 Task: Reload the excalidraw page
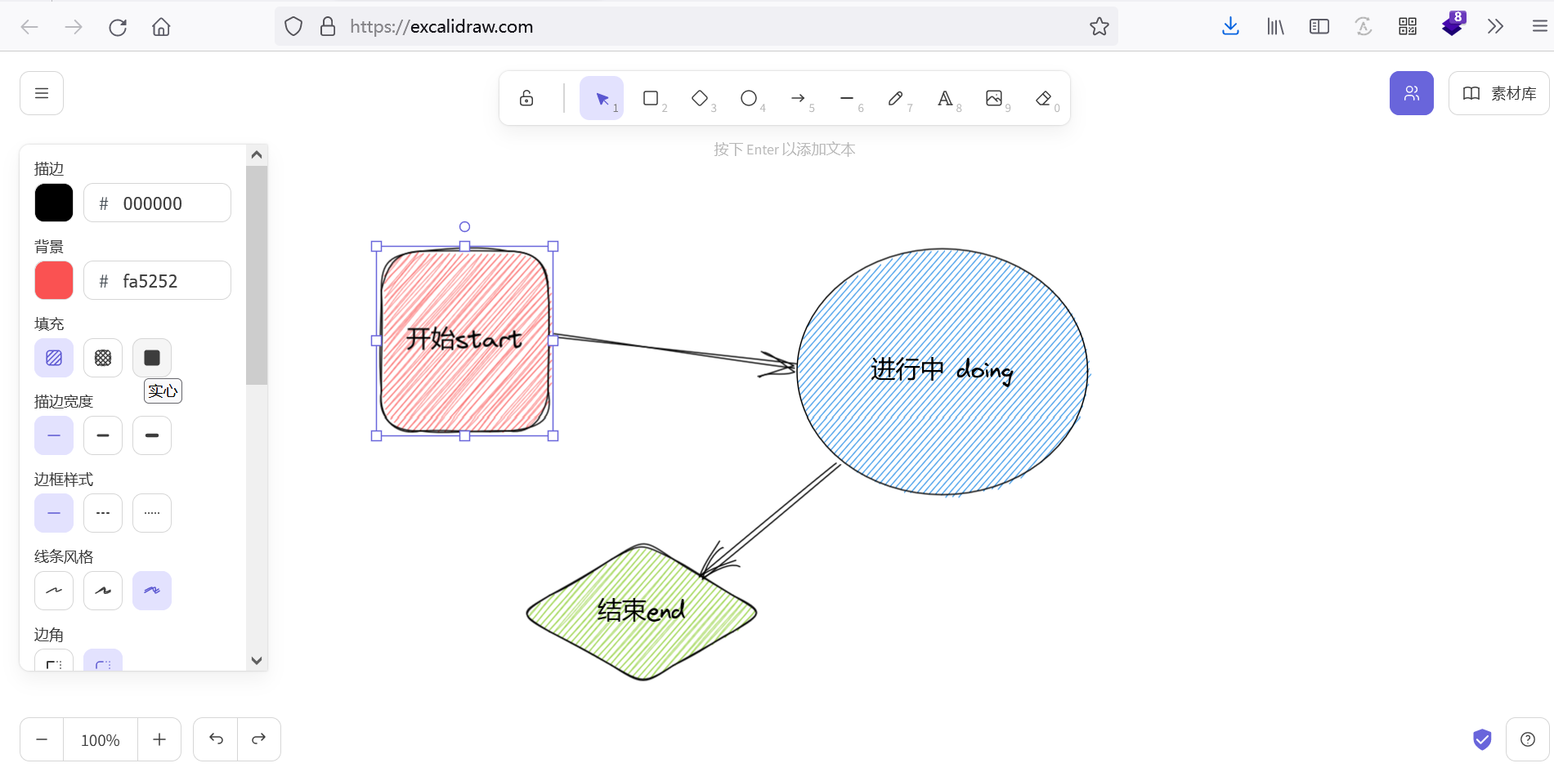[118, 27]
